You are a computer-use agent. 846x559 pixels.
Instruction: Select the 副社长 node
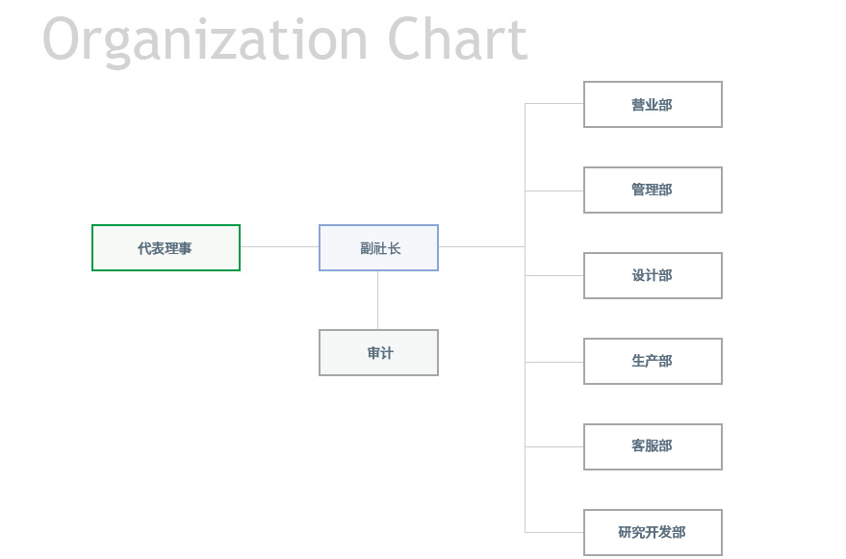point(378,248)
